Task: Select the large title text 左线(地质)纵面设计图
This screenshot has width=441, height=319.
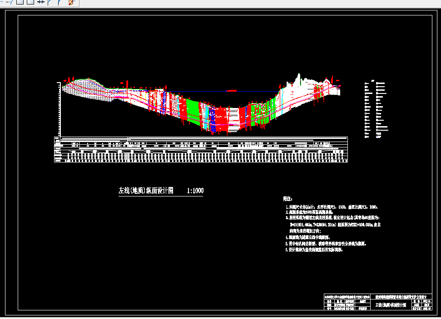Action: [146, 191]
